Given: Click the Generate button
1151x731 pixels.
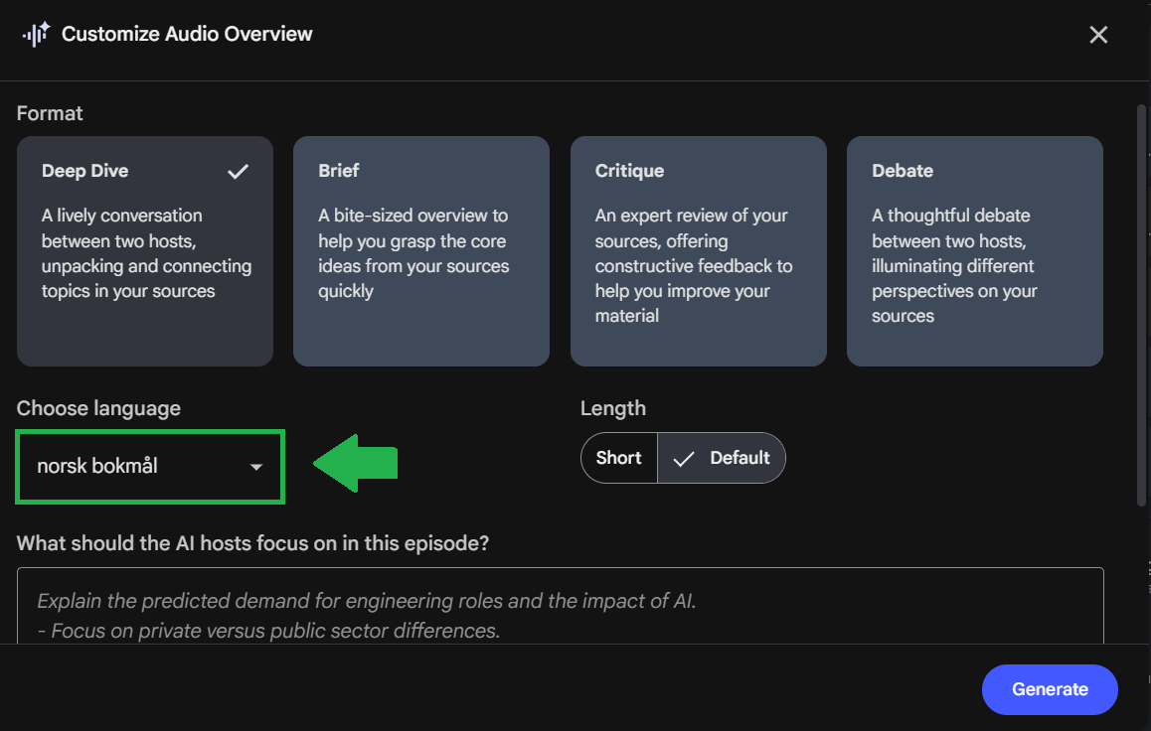Looking at the screenshot, I should pyautogui.click(x=1050, y=689).
